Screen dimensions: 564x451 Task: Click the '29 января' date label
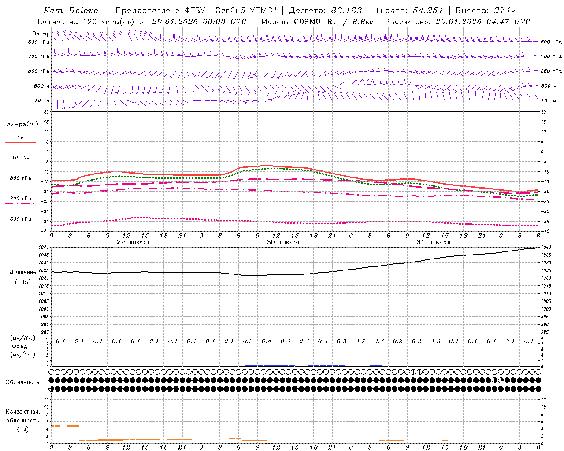click(x=134, y=242)
